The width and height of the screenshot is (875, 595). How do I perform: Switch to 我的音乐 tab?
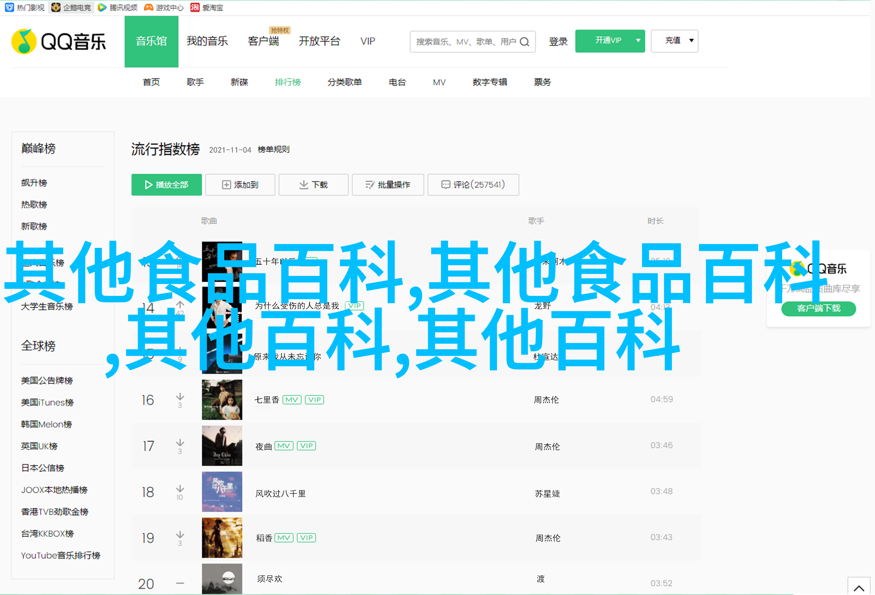207,41
